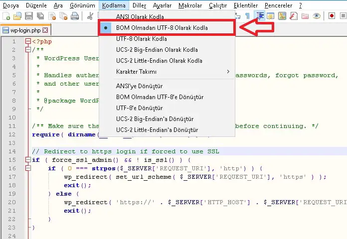Open the Eklentiler menu
The width and height of the screenshot is (347, 239).
pos(246,5)
